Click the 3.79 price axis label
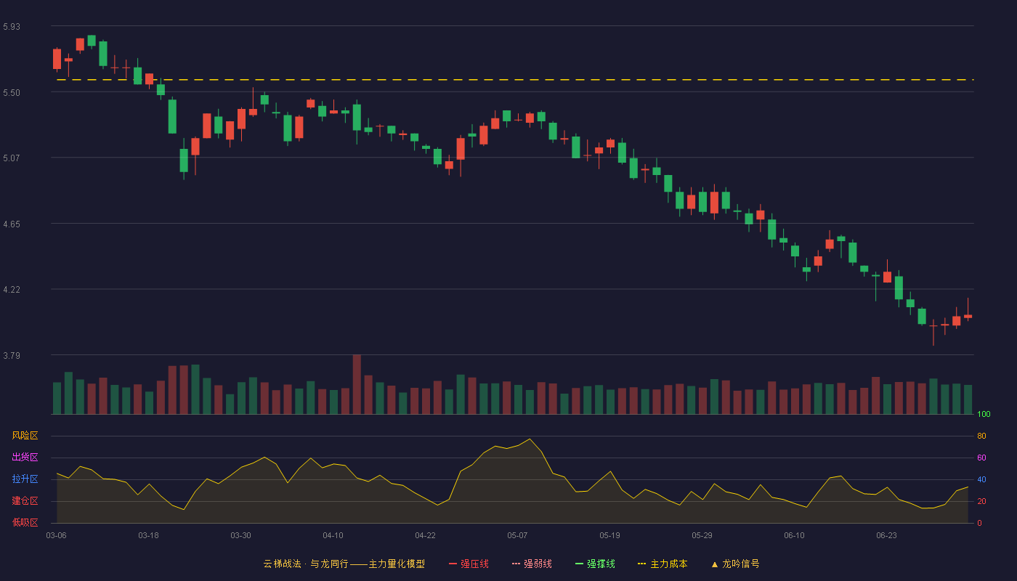Viewport: 1017px width, 581px height. tap(12, 356)
